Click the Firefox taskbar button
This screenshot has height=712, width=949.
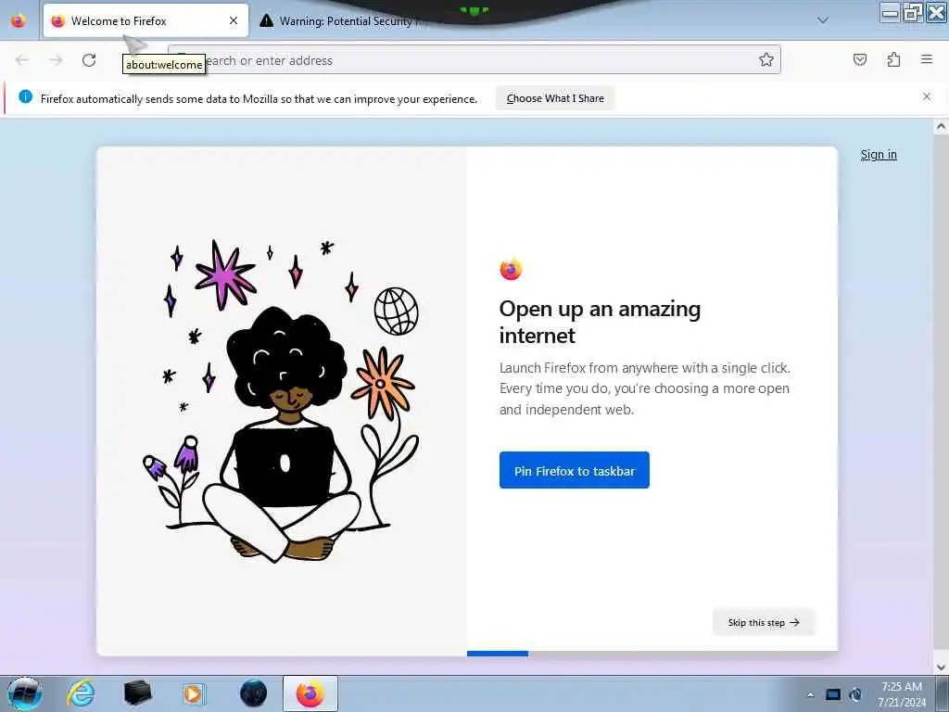click(x=310, y=693)
